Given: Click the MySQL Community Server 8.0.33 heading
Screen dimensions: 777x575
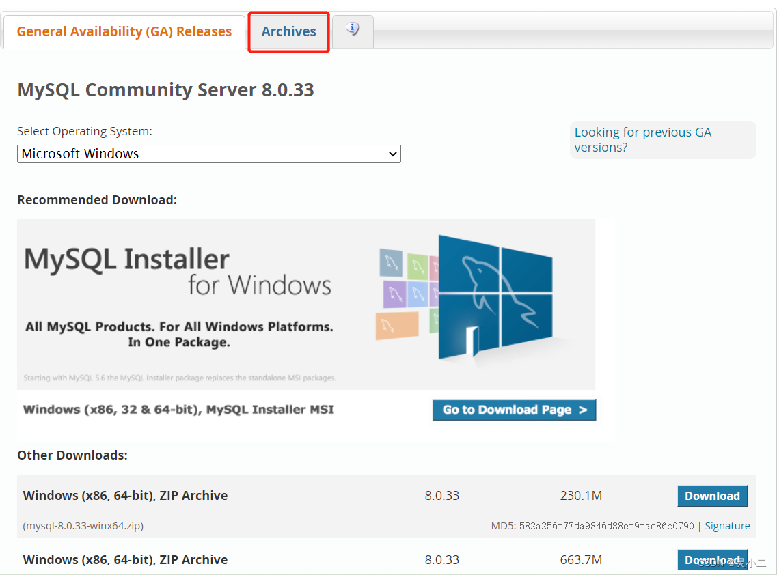Looking at the screenshot, I should [x=165, y=90].
